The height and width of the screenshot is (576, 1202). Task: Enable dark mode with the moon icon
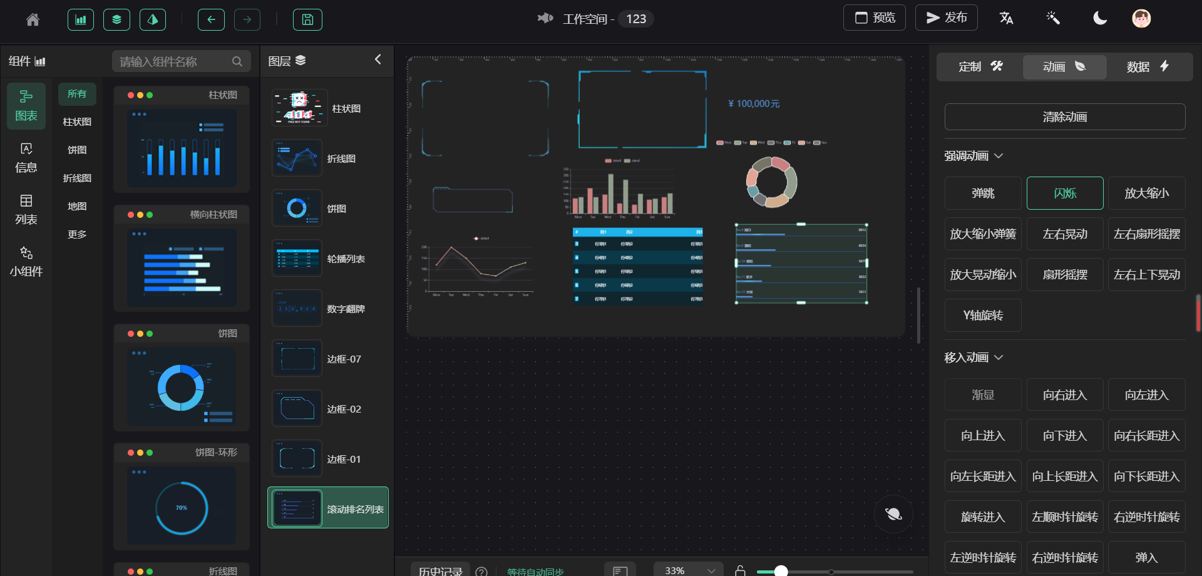pos(1100,18)
